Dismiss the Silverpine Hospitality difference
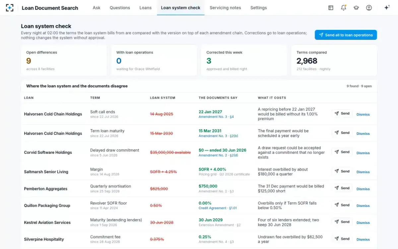The height and width of the screenshot is (249, 398). [x=363, y=239]
